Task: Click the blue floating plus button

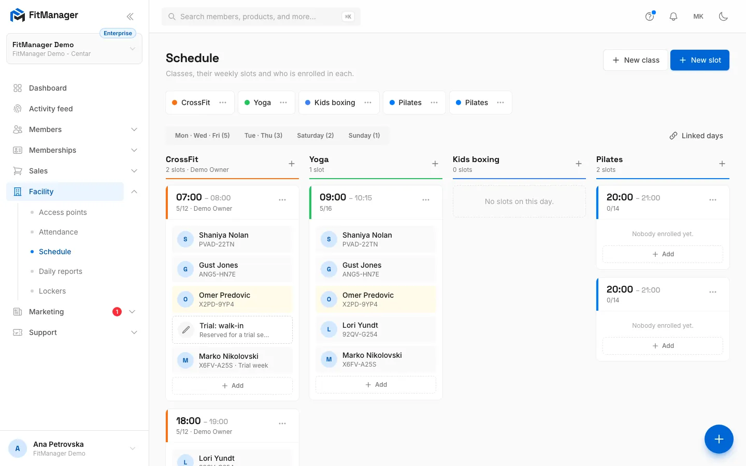Action: click(719, 439)
